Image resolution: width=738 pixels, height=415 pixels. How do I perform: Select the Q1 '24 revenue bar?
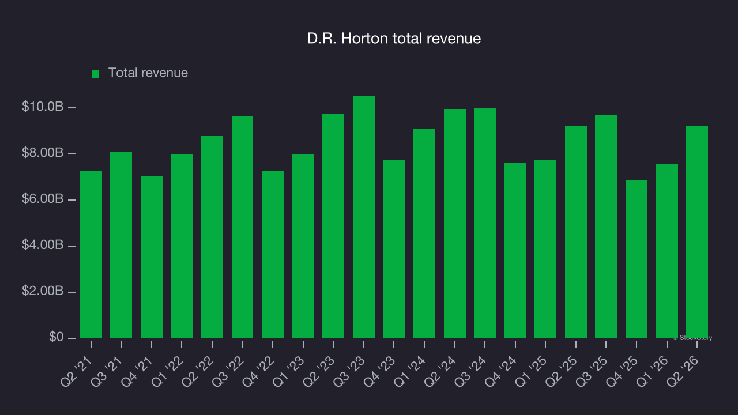point(424,233)
